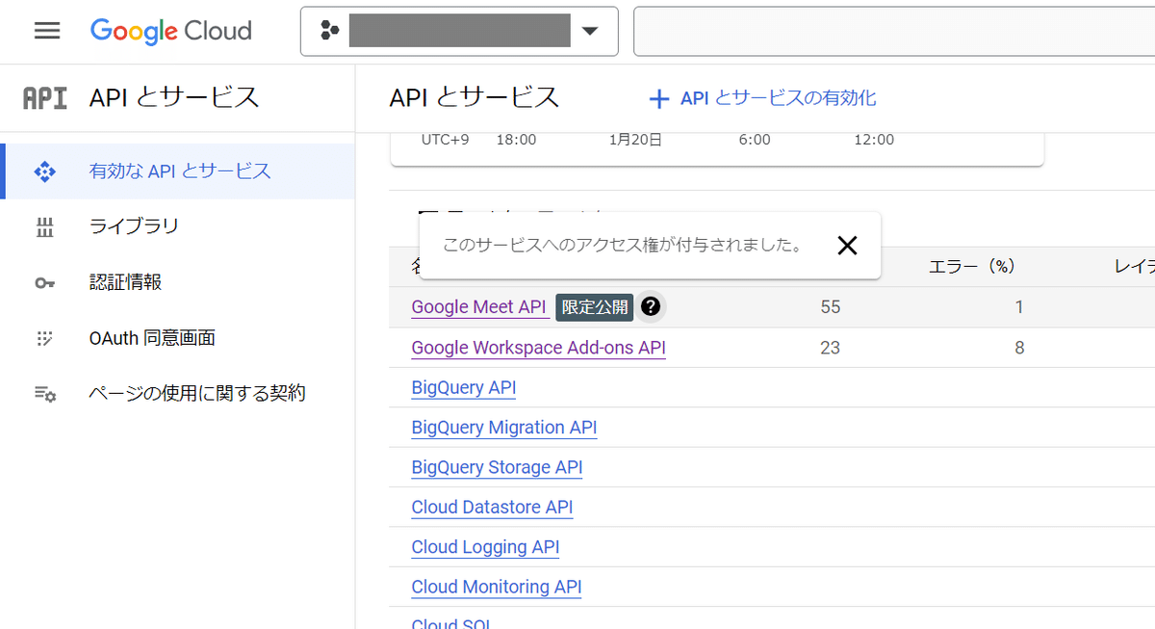This screenshot has height=629, width=1155.
Task: Open the BigQuery Migration API link
Action: tap(503, 428)
